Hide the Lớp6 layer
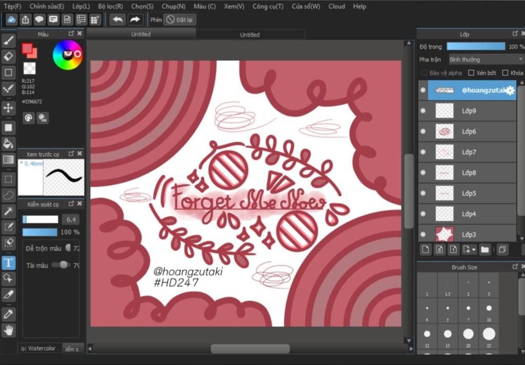 pyautogui.click(x=423, y=132)
